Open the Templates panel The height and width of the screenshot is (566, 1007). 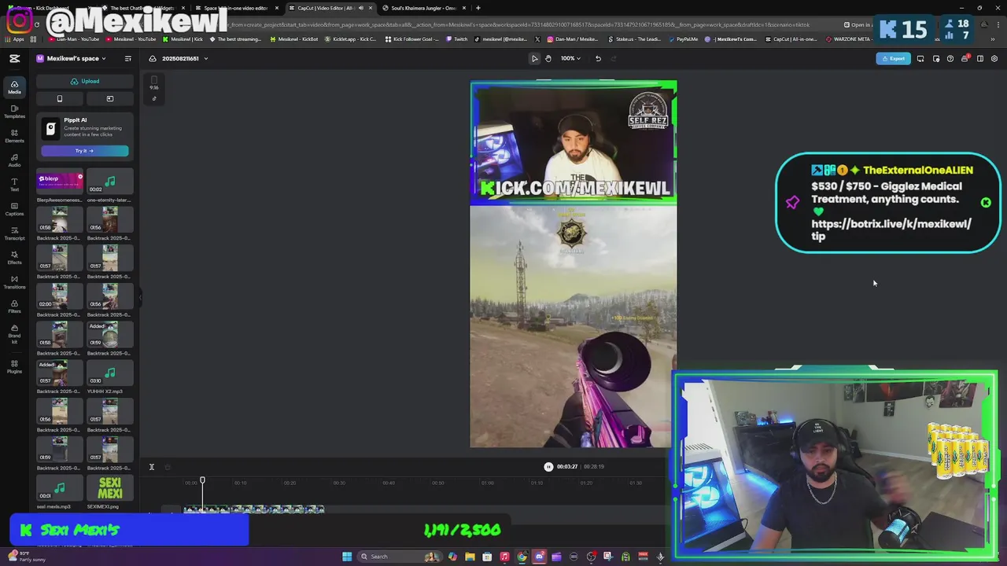tap(14, 112)
